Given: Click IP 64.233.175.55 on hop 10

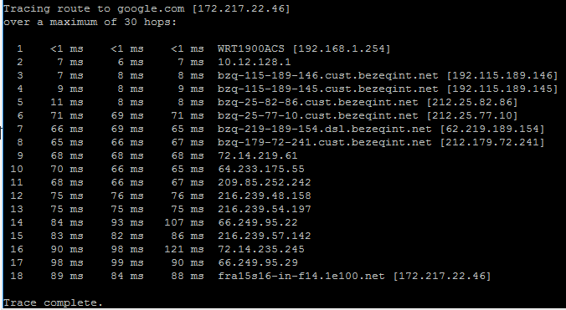Looking at the screenshot, I should click(x=261, y=169).
